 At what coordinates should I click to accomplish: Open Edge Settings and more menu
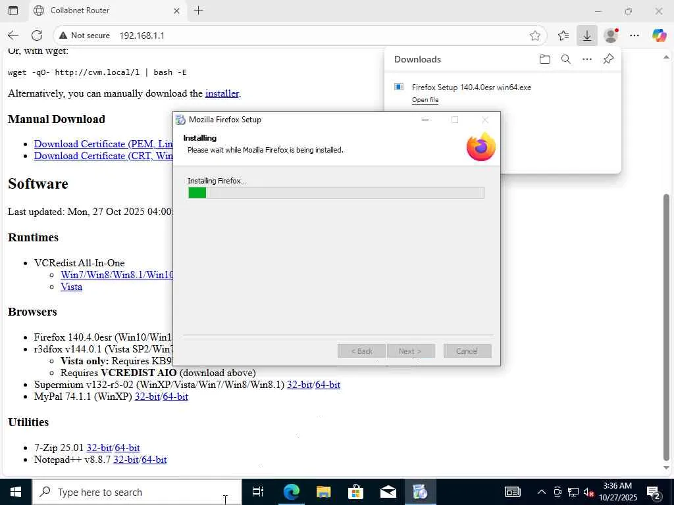[635, 36]
